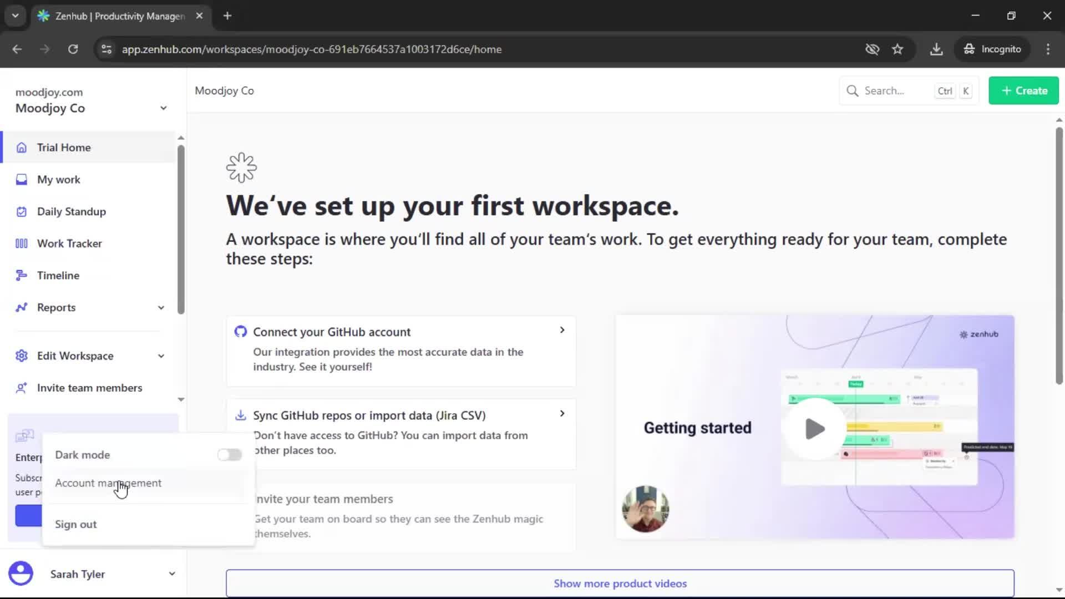Click the GitHub icon on the connect card
The width and height of the screenshot is (1065, 599).
coord(241,331)
